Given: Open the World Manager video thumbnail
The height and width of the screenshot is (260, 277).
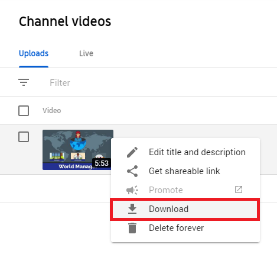Looking at the screenshot, I should click(78, 150).
